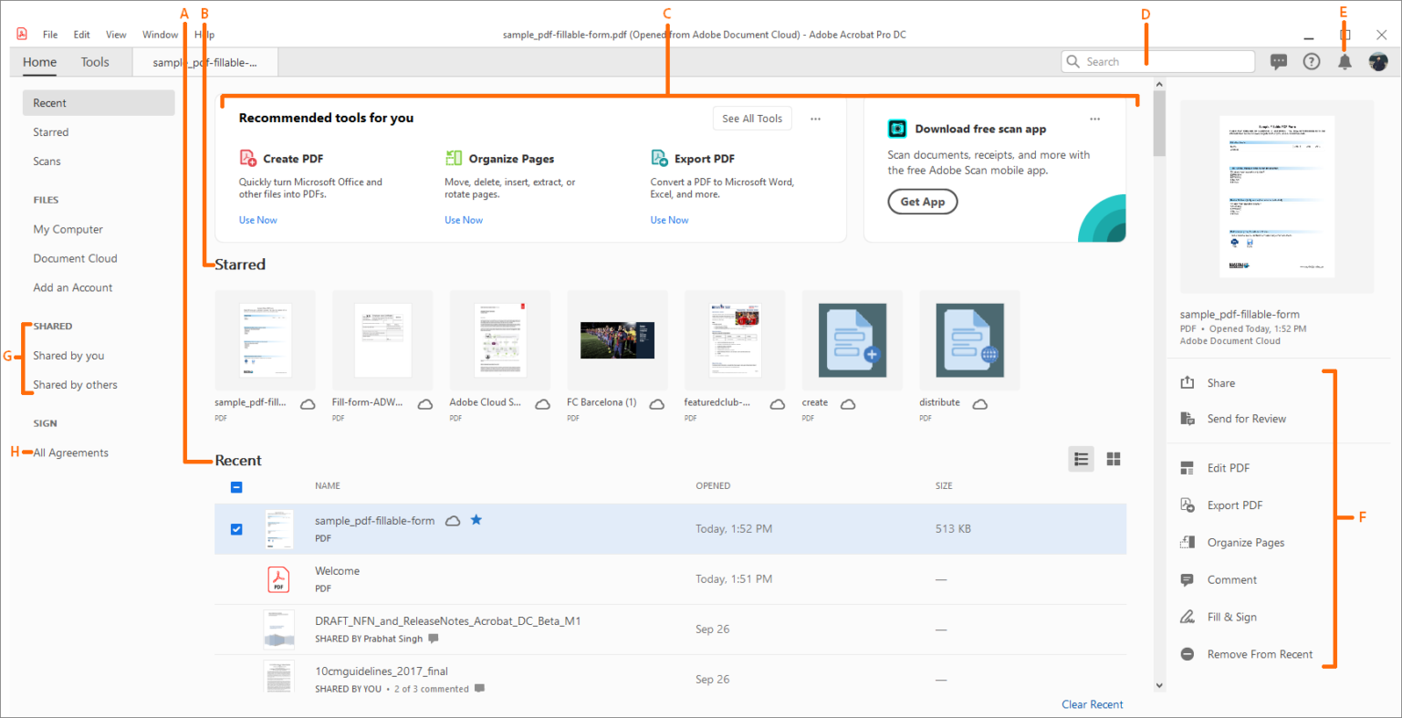Open the notifications bell
This screenshot has height=718, width=1402.
1344,61
